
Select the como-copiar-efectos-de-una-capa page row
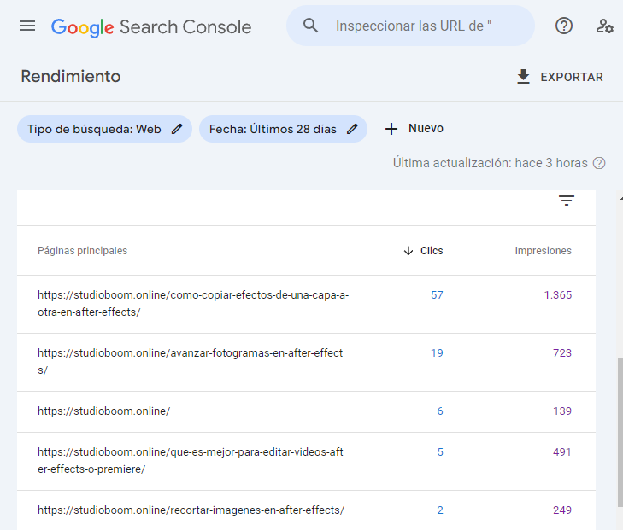pyautogui.click(x=193, y=303)
